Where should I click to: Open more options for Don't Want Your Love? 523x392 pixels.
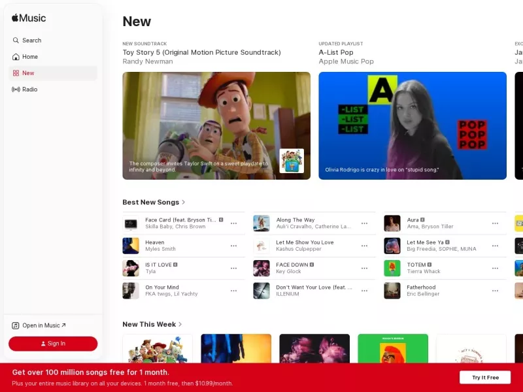click(x=365, y=291)
